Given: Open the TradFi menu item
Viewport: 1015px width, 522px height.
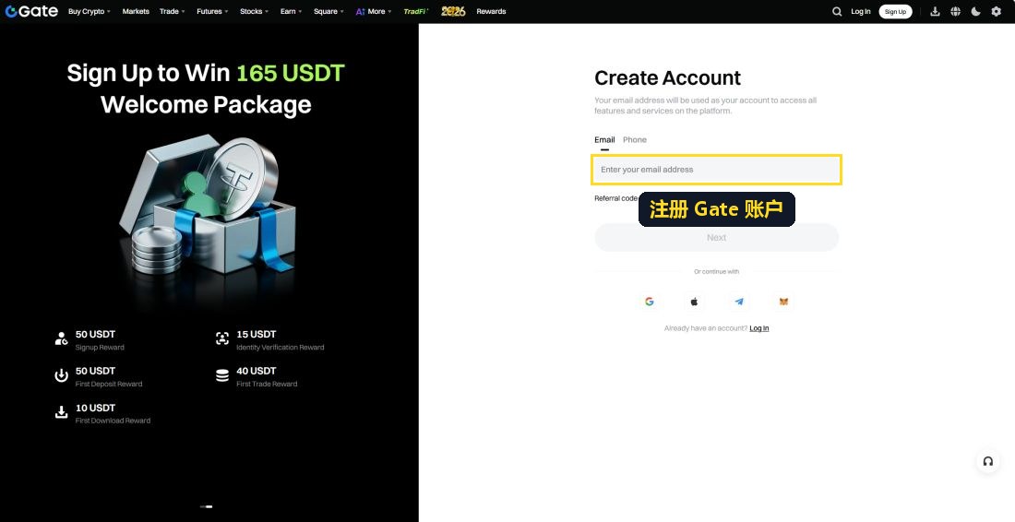Looking at the screenshot, I should (x=416, y=12).
